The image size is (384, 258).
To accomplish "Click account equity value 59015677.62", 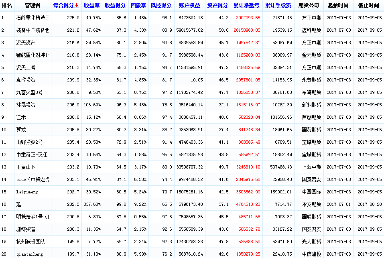I will [189, 30].
